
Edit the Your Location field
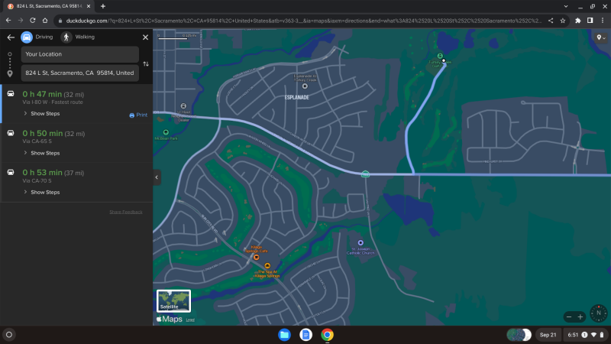[x=80, y=54]
